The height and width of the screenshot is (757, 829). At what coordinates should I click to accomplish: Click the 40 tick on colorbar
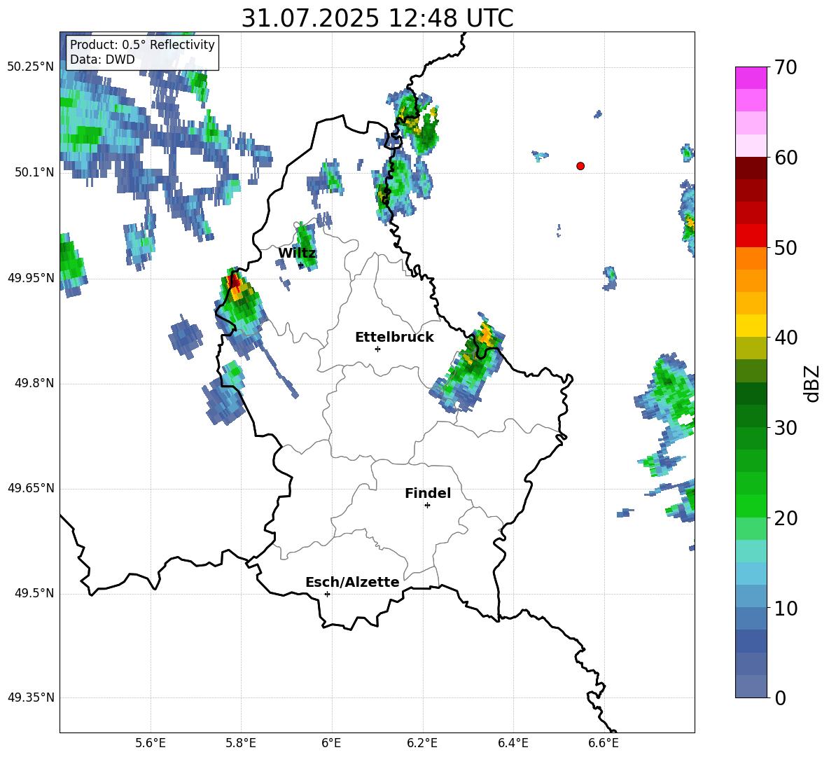(786, 338)
